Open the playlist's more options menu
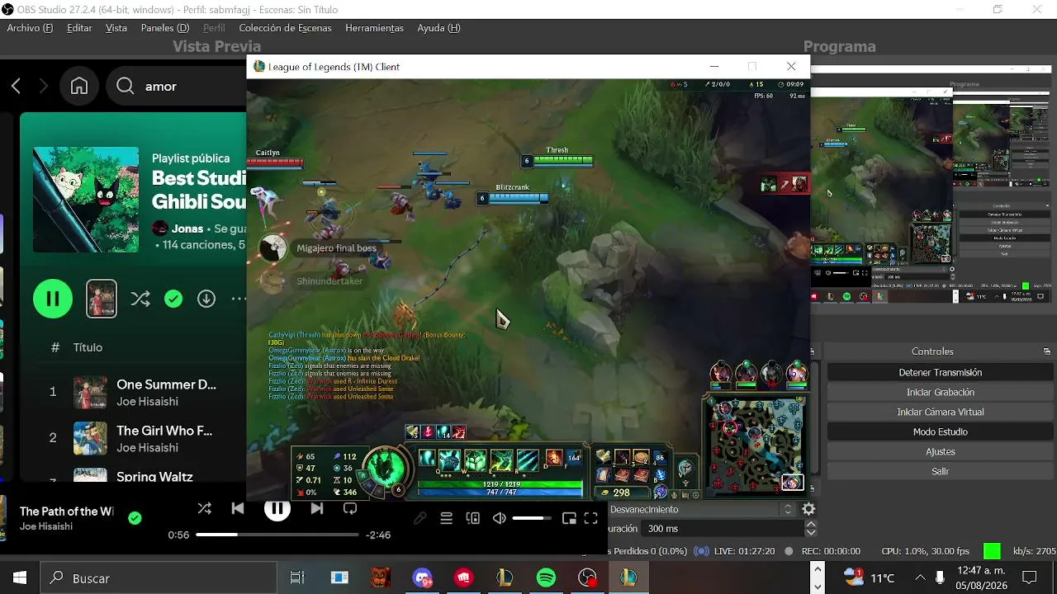1057x594 pixels. [239, 299]
